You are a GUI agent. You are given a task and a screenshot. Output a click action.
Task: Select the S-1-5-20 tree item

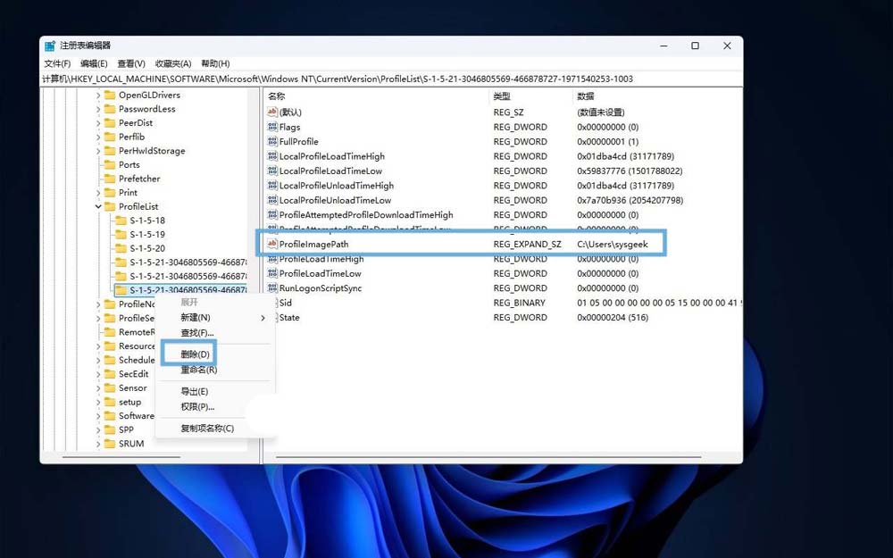tap(146, 248)
